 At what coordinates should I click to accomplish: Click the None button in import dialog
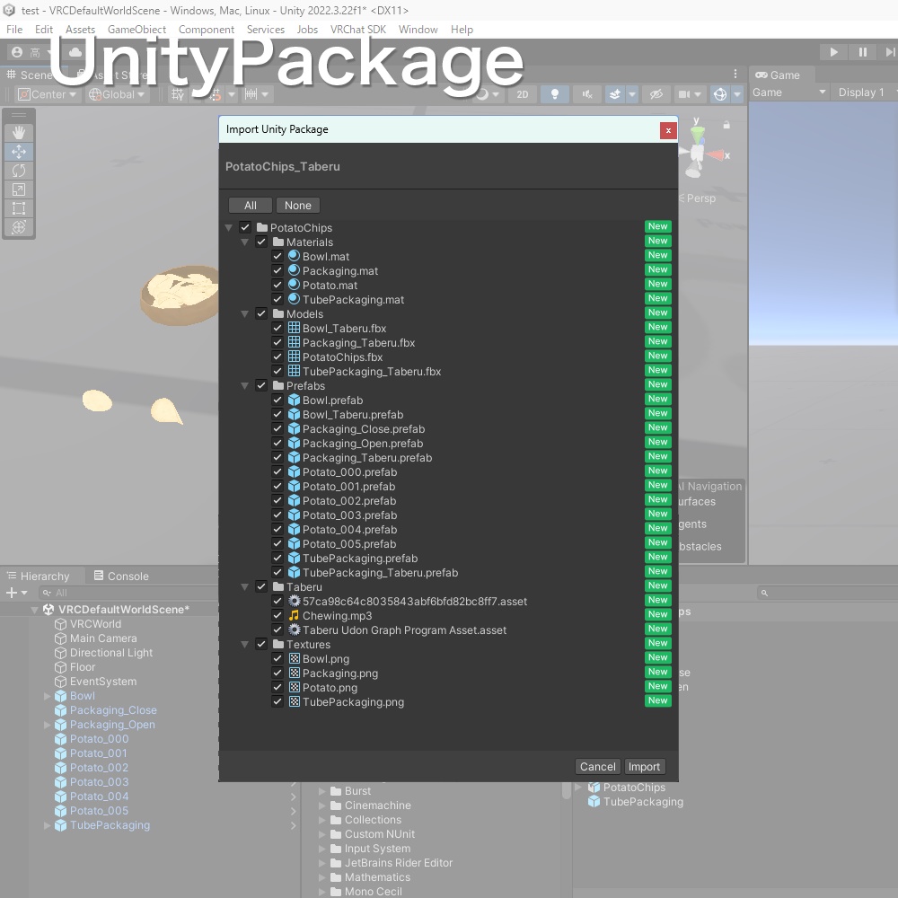[298, 205]
